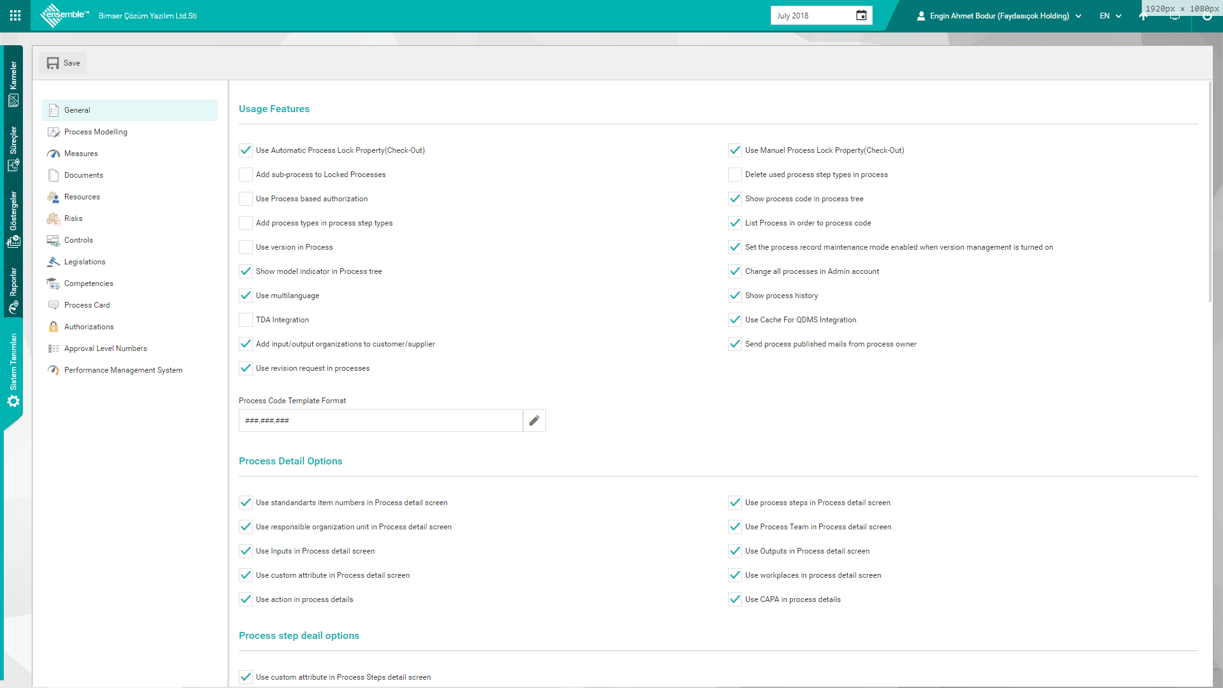Open the Karneler sidebar icon

click(x=13, y=100)
